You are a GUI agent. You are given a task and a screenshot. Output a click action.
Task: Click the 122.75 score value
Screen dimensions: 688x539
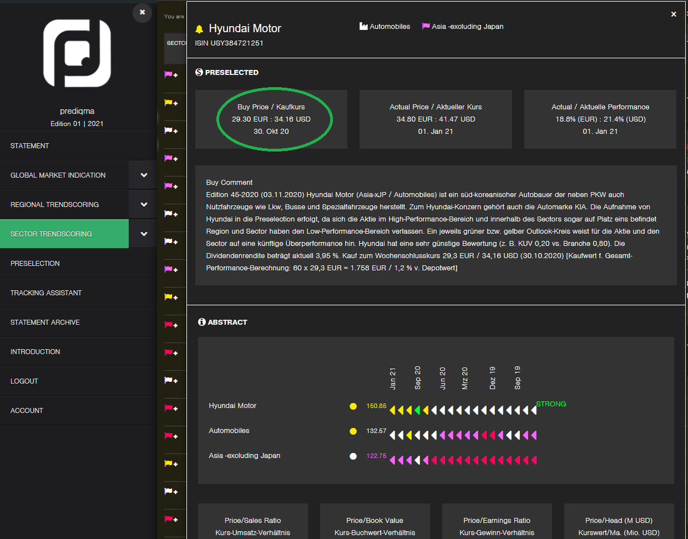tap(377, 456)
